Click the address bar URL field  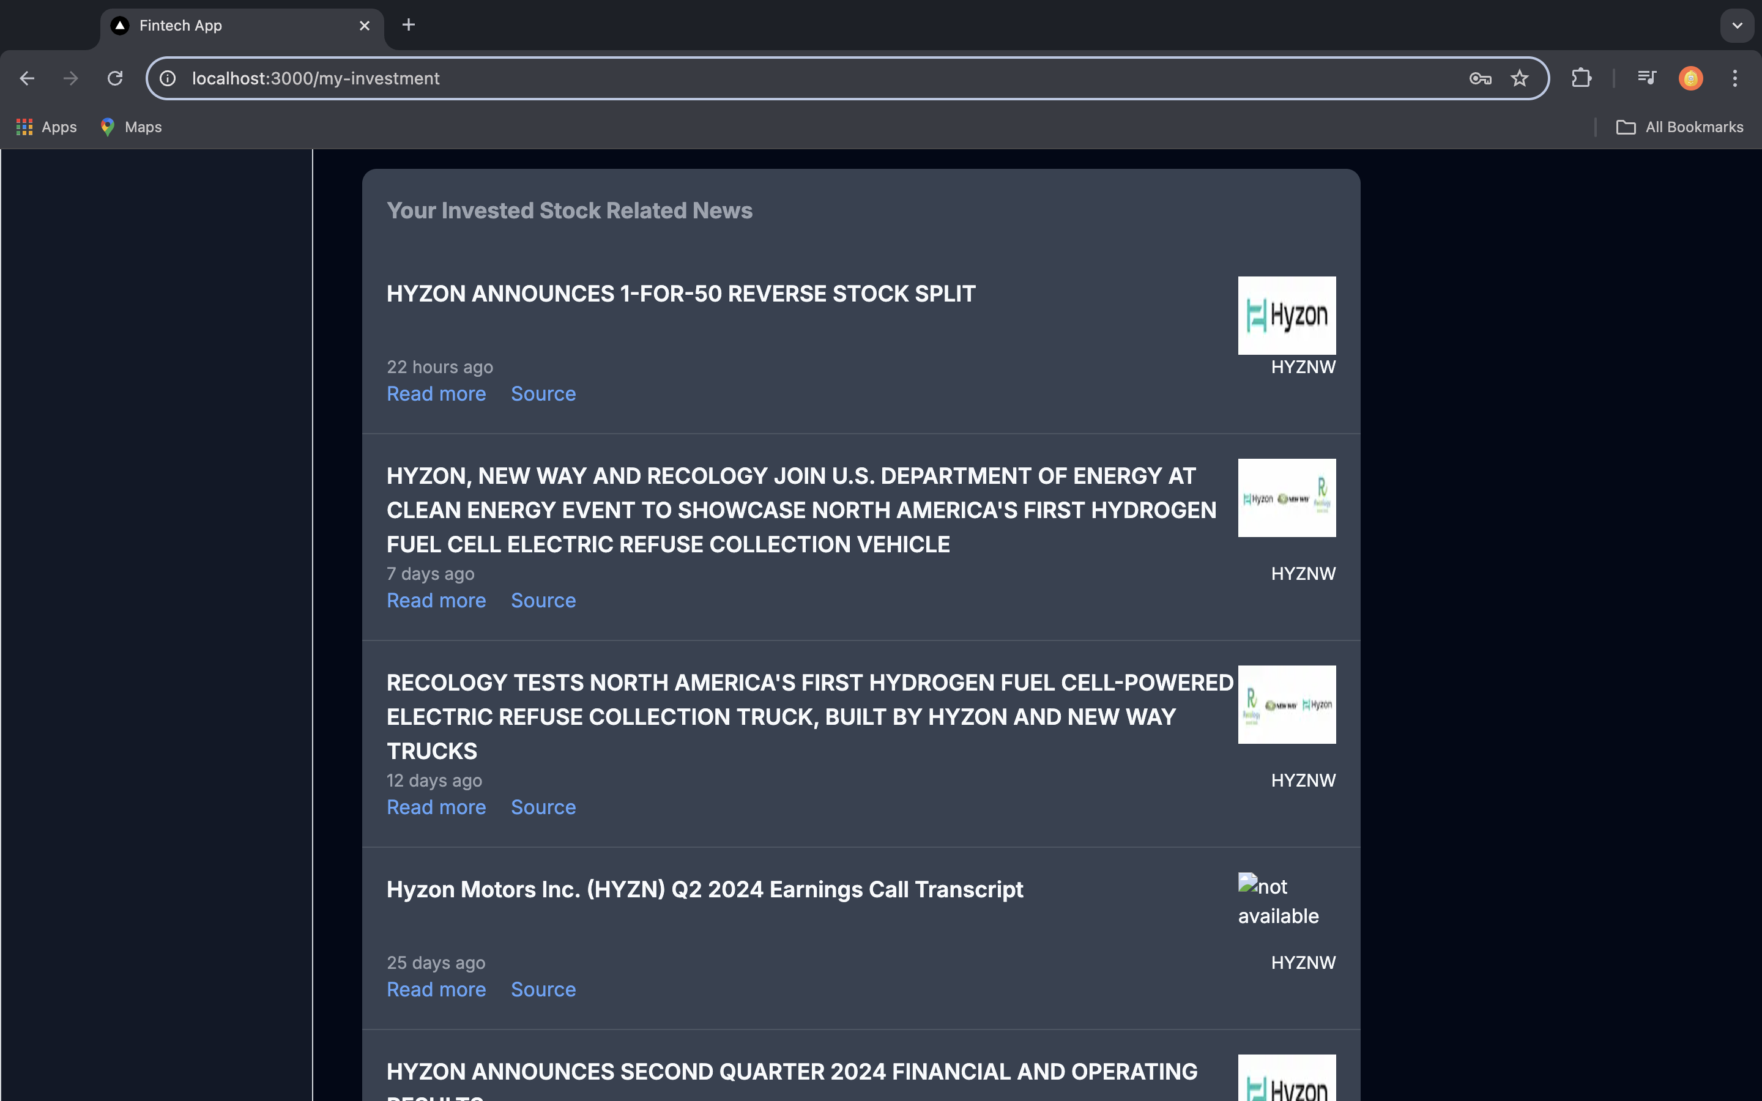click(801, 78)
